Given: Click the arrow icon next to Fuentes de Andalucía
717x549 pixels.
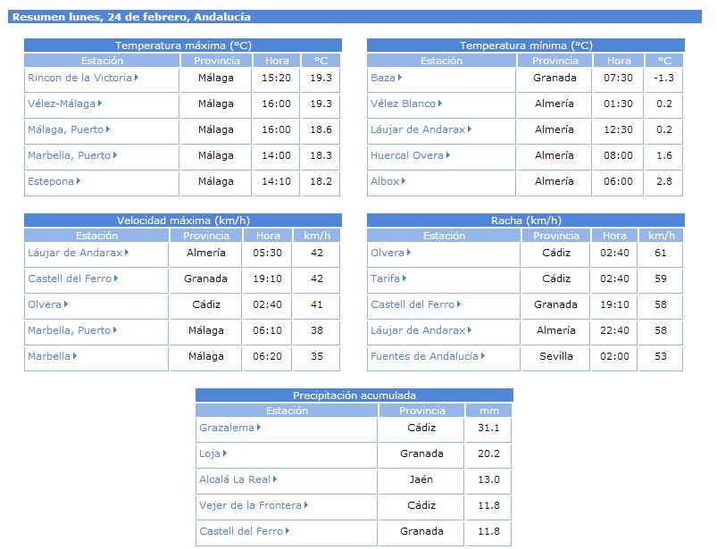Looking at the screenshot, I should pos(483,356).
